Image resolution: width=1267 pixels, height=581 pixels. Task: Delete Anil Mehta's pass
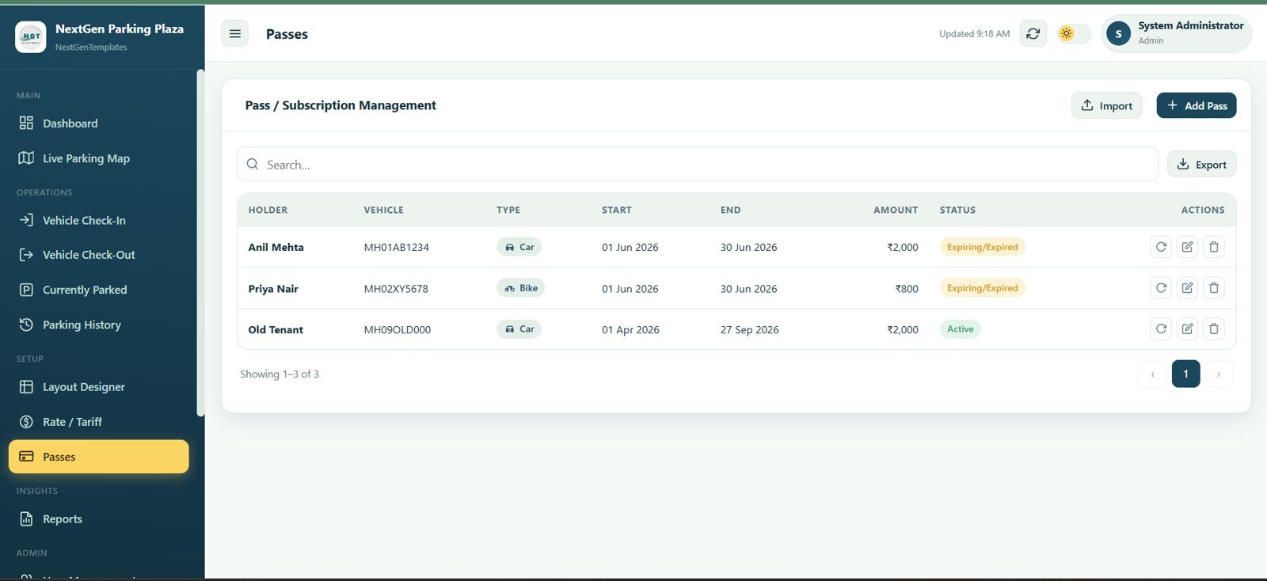tap(1213, 247)
